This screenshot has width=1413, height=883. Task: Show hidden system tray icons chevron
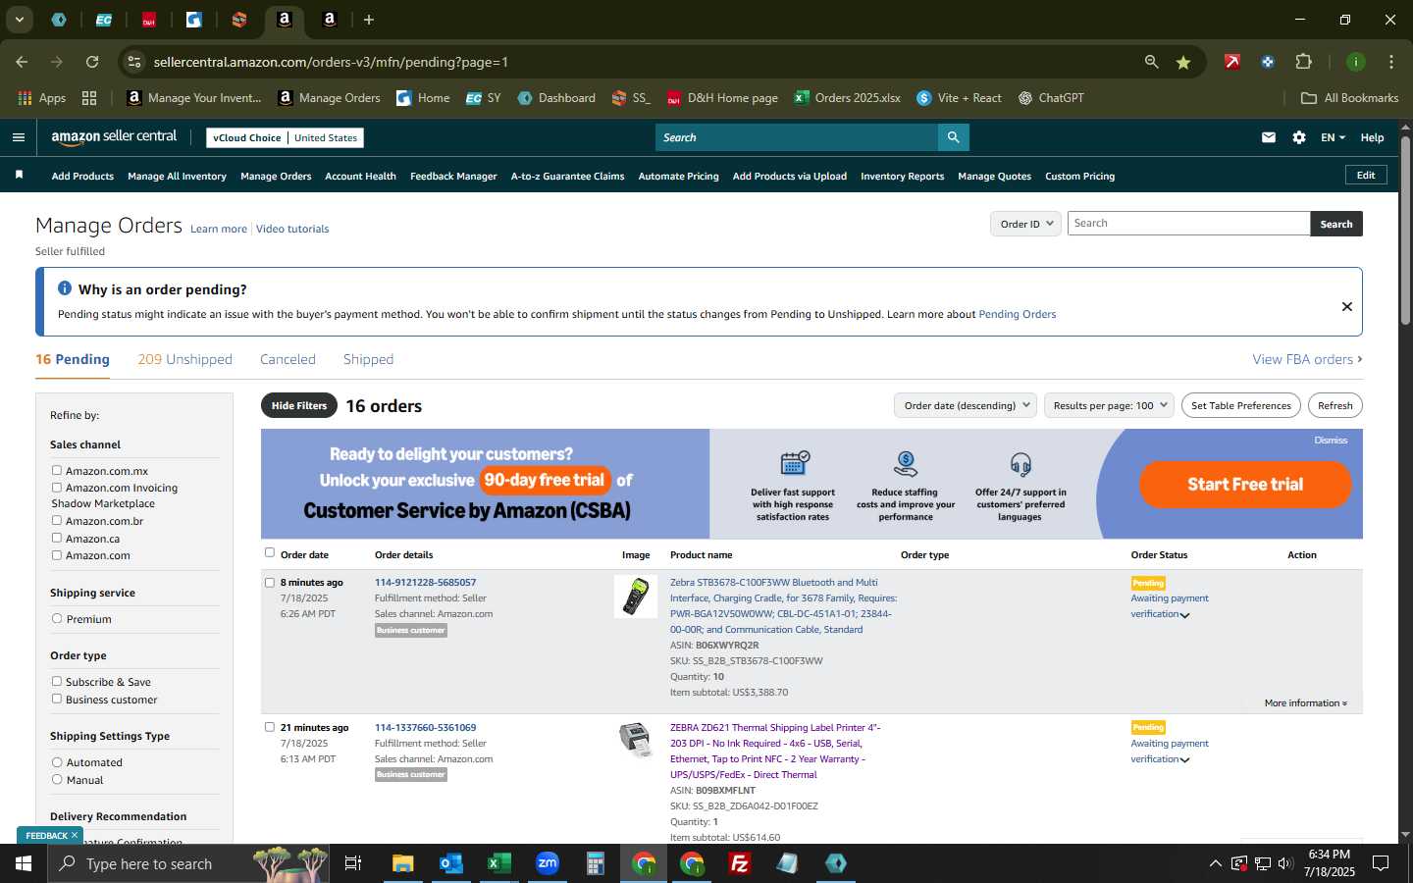point(1215,863)
